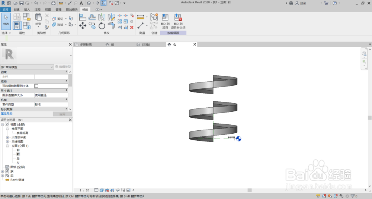
Task: Click the Text 'A' icon in quick access toolbar
Action: pyautogui.click(x=81, y=3)
